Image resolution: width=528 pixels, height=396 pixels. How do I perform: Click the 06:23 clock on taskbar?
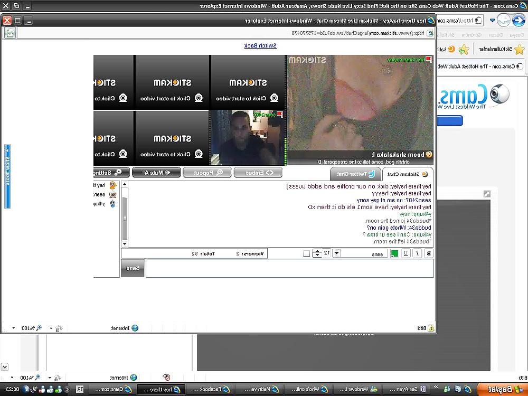[x=12, y=390]
